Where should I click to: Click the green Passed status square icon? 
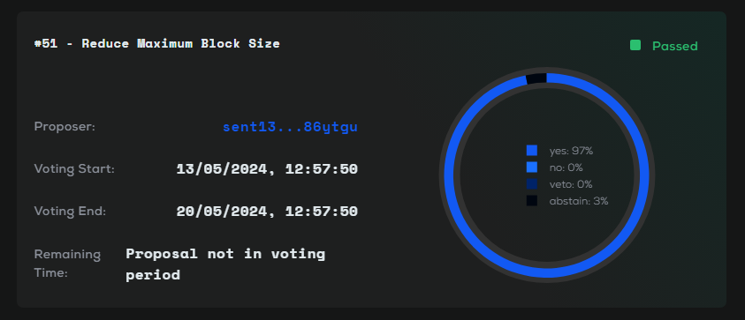[x=635, y=46]
